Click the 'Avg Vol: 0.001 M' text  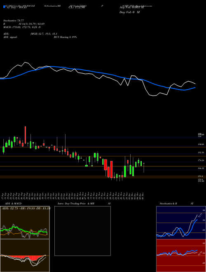click(x=131, y=7)
